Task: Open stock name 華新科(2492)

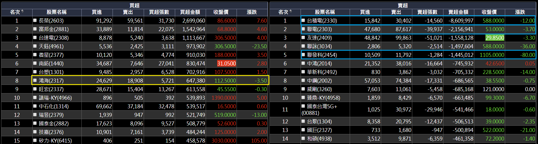Action: coord(322,72)
